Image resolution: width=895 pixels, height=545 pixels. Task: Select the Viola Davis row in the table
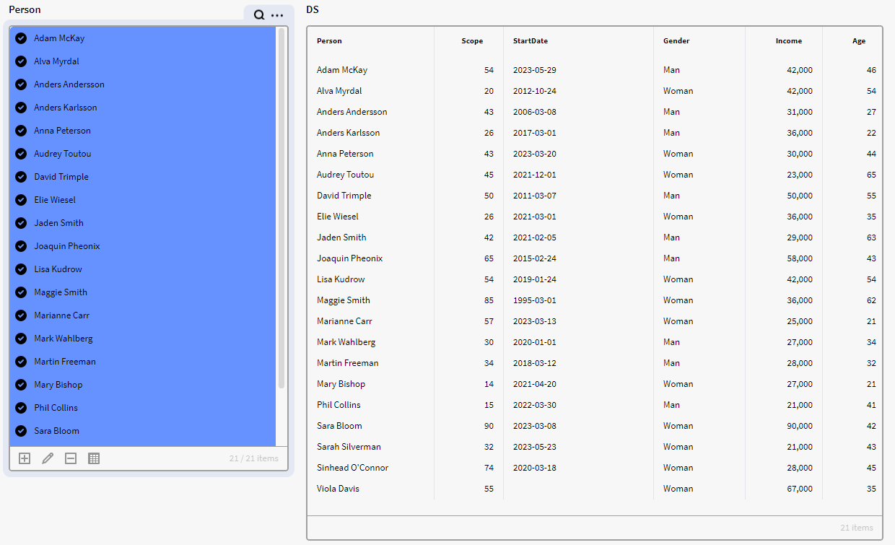coord(338,489)
